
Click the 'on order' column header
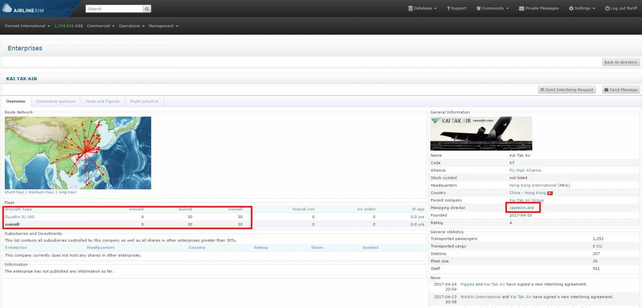(x=366, y=209)
